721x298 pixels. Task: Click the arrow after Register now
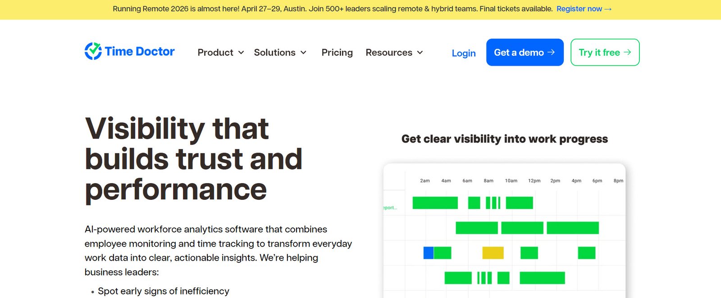608,9
